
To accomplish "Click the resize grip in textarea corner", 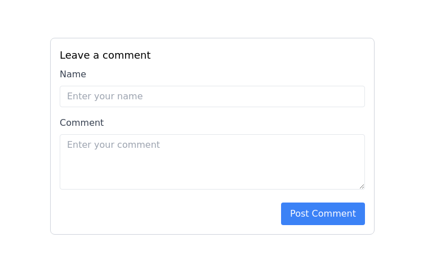I will (362, 186).
